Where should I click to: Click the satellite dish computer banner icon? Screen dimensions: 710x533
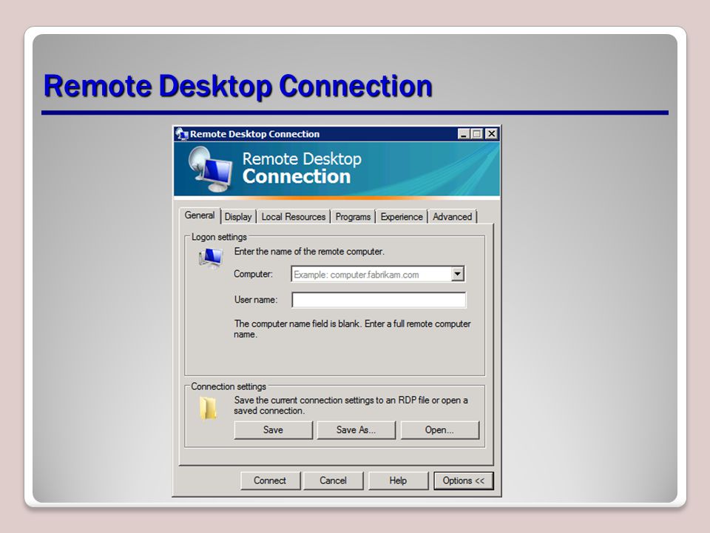(209, 170)
